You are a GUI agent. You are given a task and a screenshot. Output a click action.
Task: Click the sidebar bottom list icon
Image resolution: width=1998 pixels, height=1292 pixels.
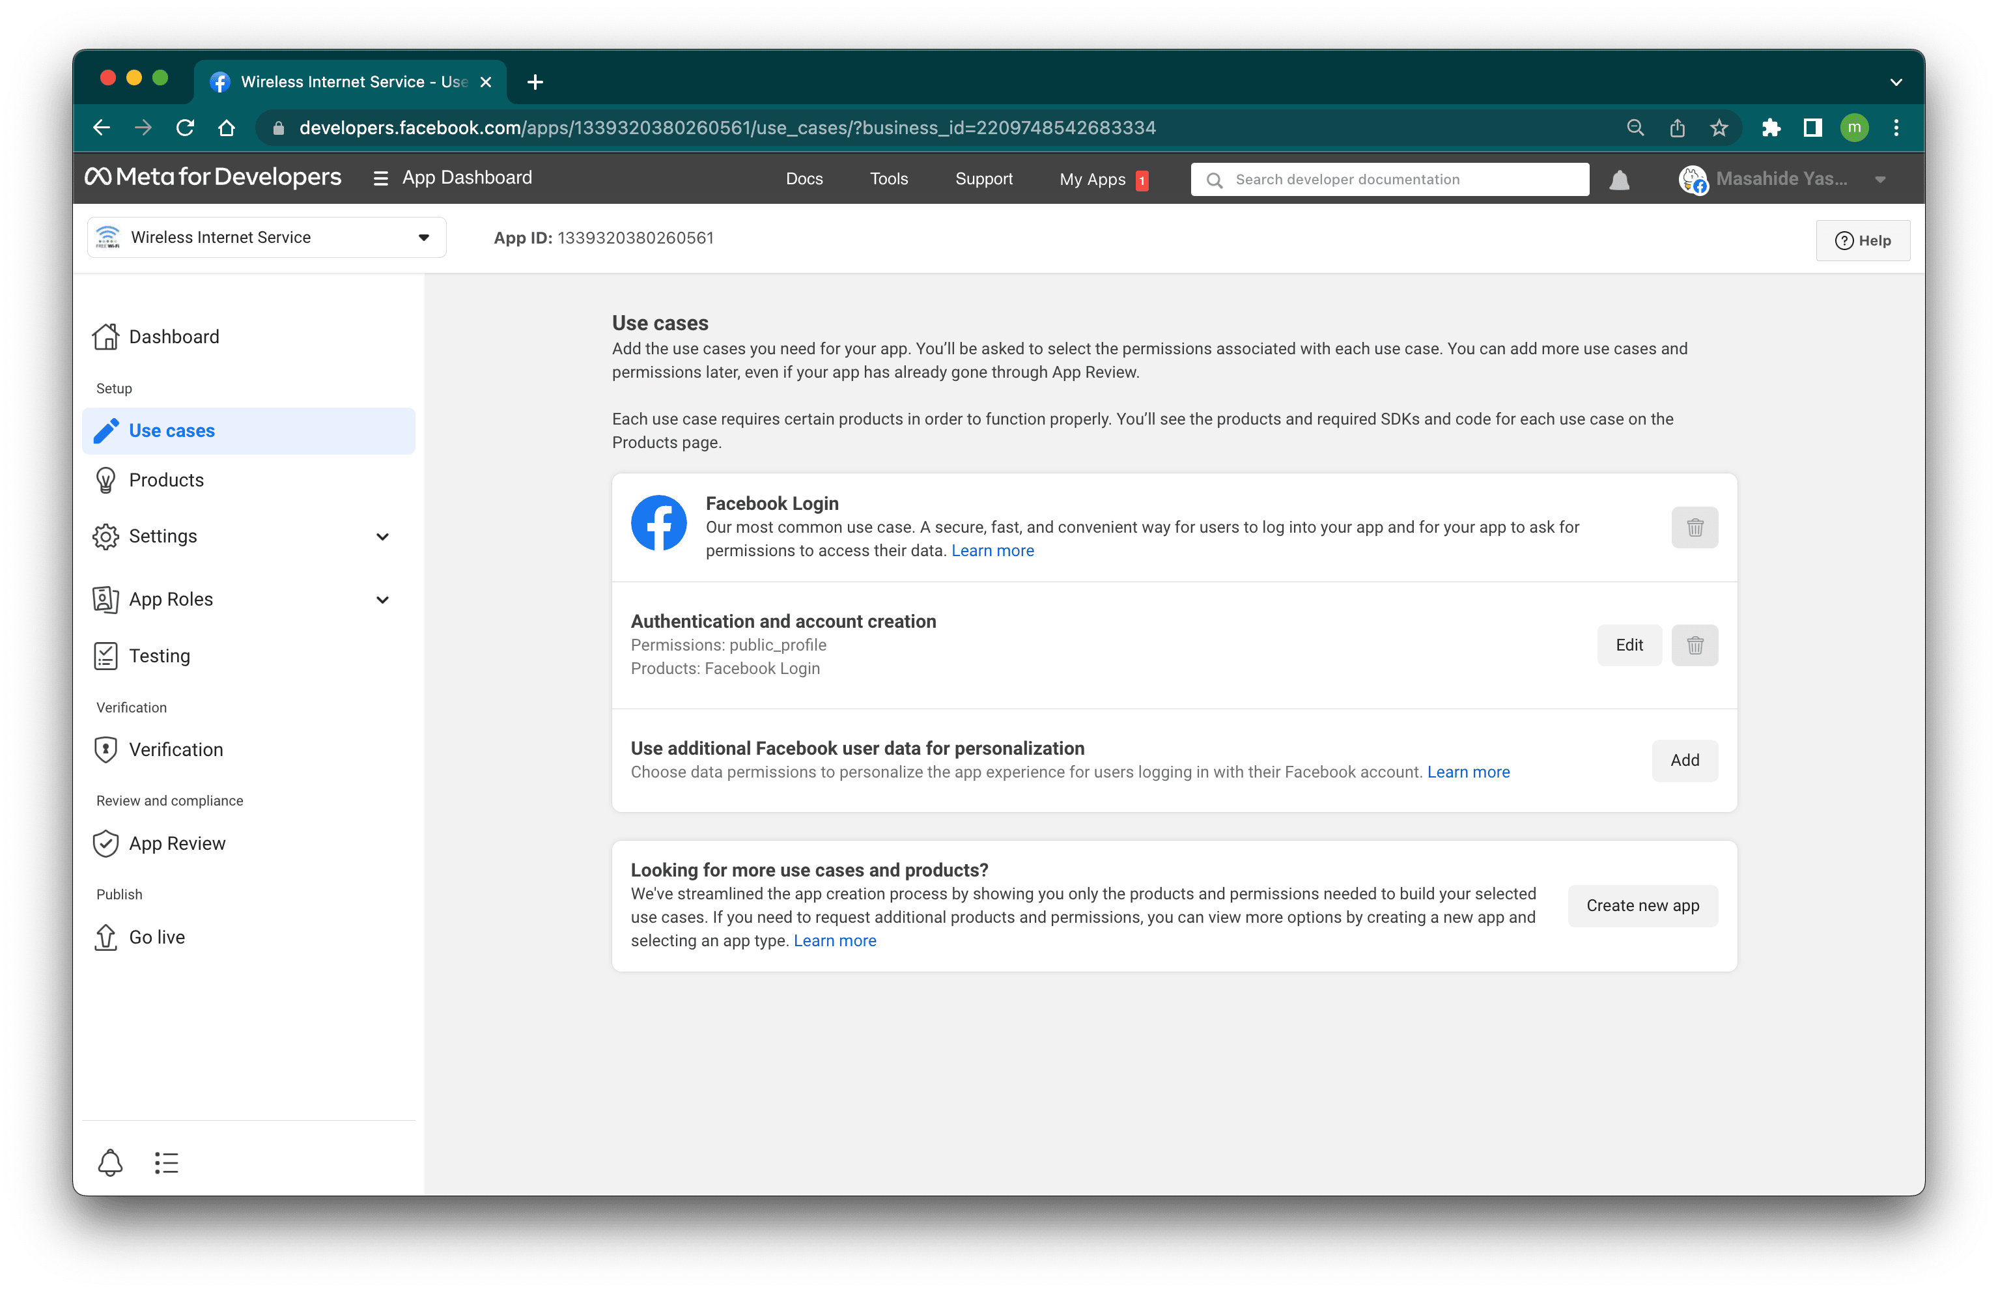[x=166, y=1163]
